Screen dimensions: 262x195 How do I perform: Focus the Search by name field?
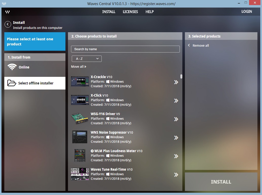click(125, 49)
